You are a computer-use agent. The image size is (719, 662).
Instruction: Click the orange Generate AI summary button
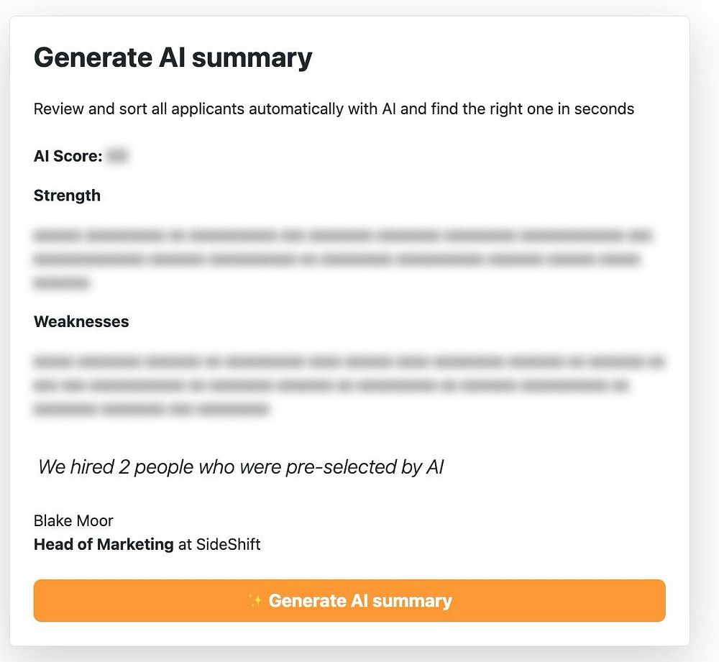[349, 601]
